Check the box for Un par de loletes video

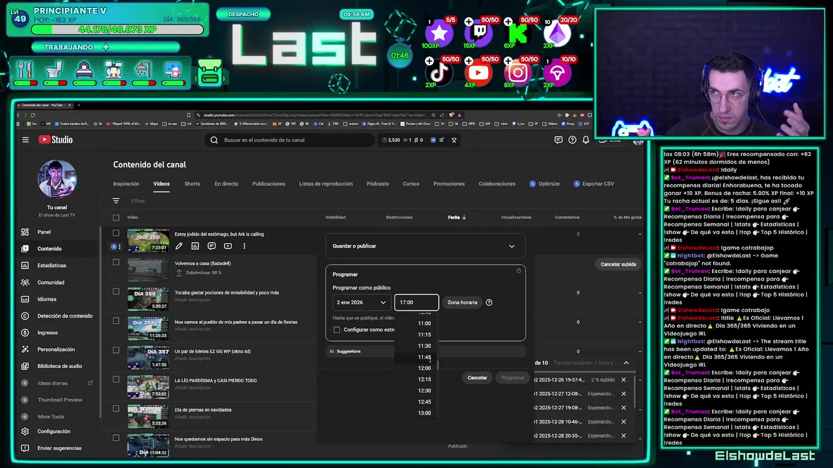[116, 350]
